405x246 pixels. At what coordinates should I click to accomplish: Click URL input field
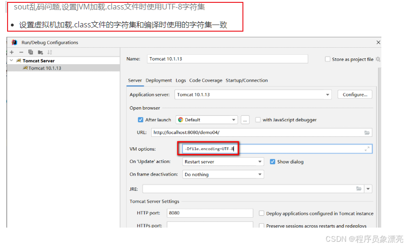tap(261, 133)
